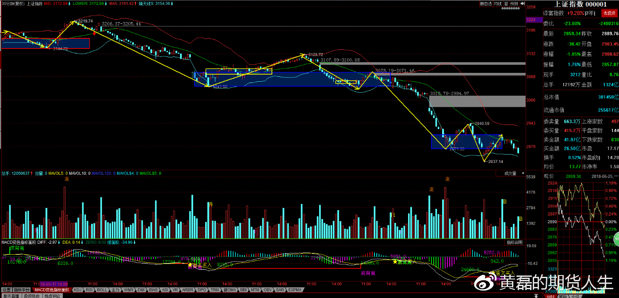Image resolution: width=619 pixels, height=298 pixels.
Task: Open the ARBR indicator tab
Action: click(x=188, y=290)
